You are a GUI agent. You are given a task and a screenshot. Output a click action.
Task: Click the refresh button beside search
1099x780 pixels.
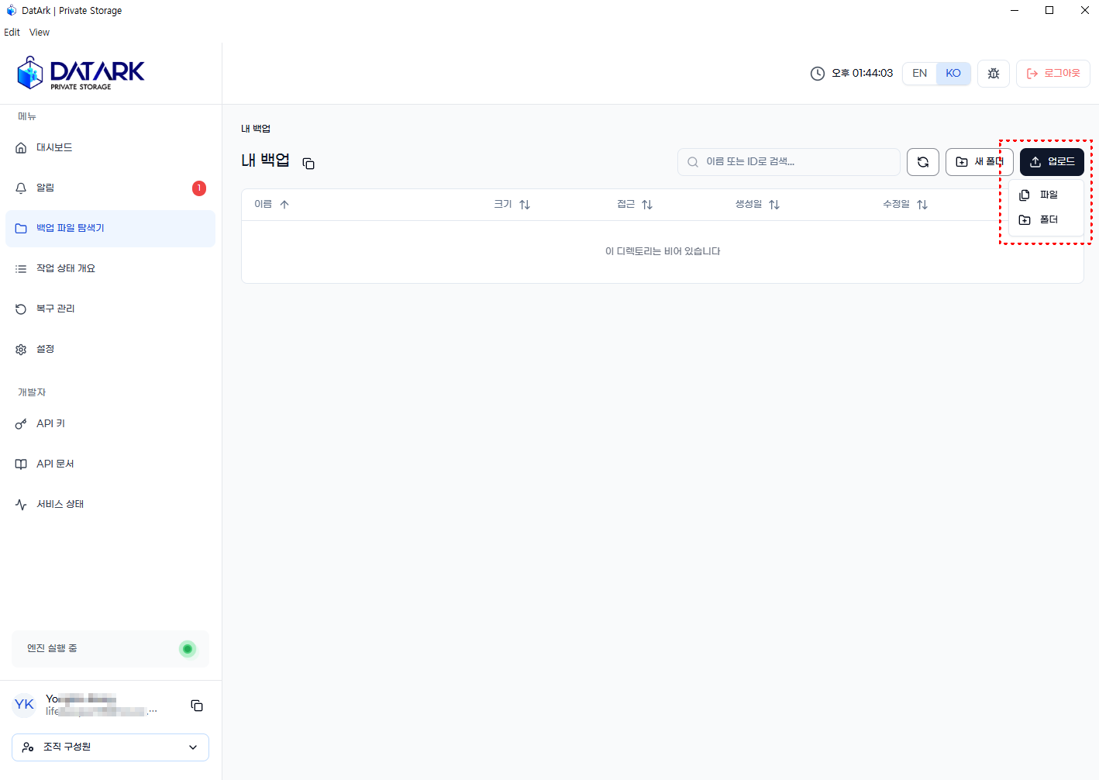923,162
